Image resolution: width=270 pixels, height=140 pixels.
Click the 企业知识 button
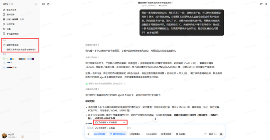tap(152, 134)
